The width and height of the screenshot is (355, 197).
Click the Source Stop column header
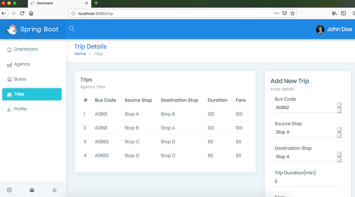point(138,100)
